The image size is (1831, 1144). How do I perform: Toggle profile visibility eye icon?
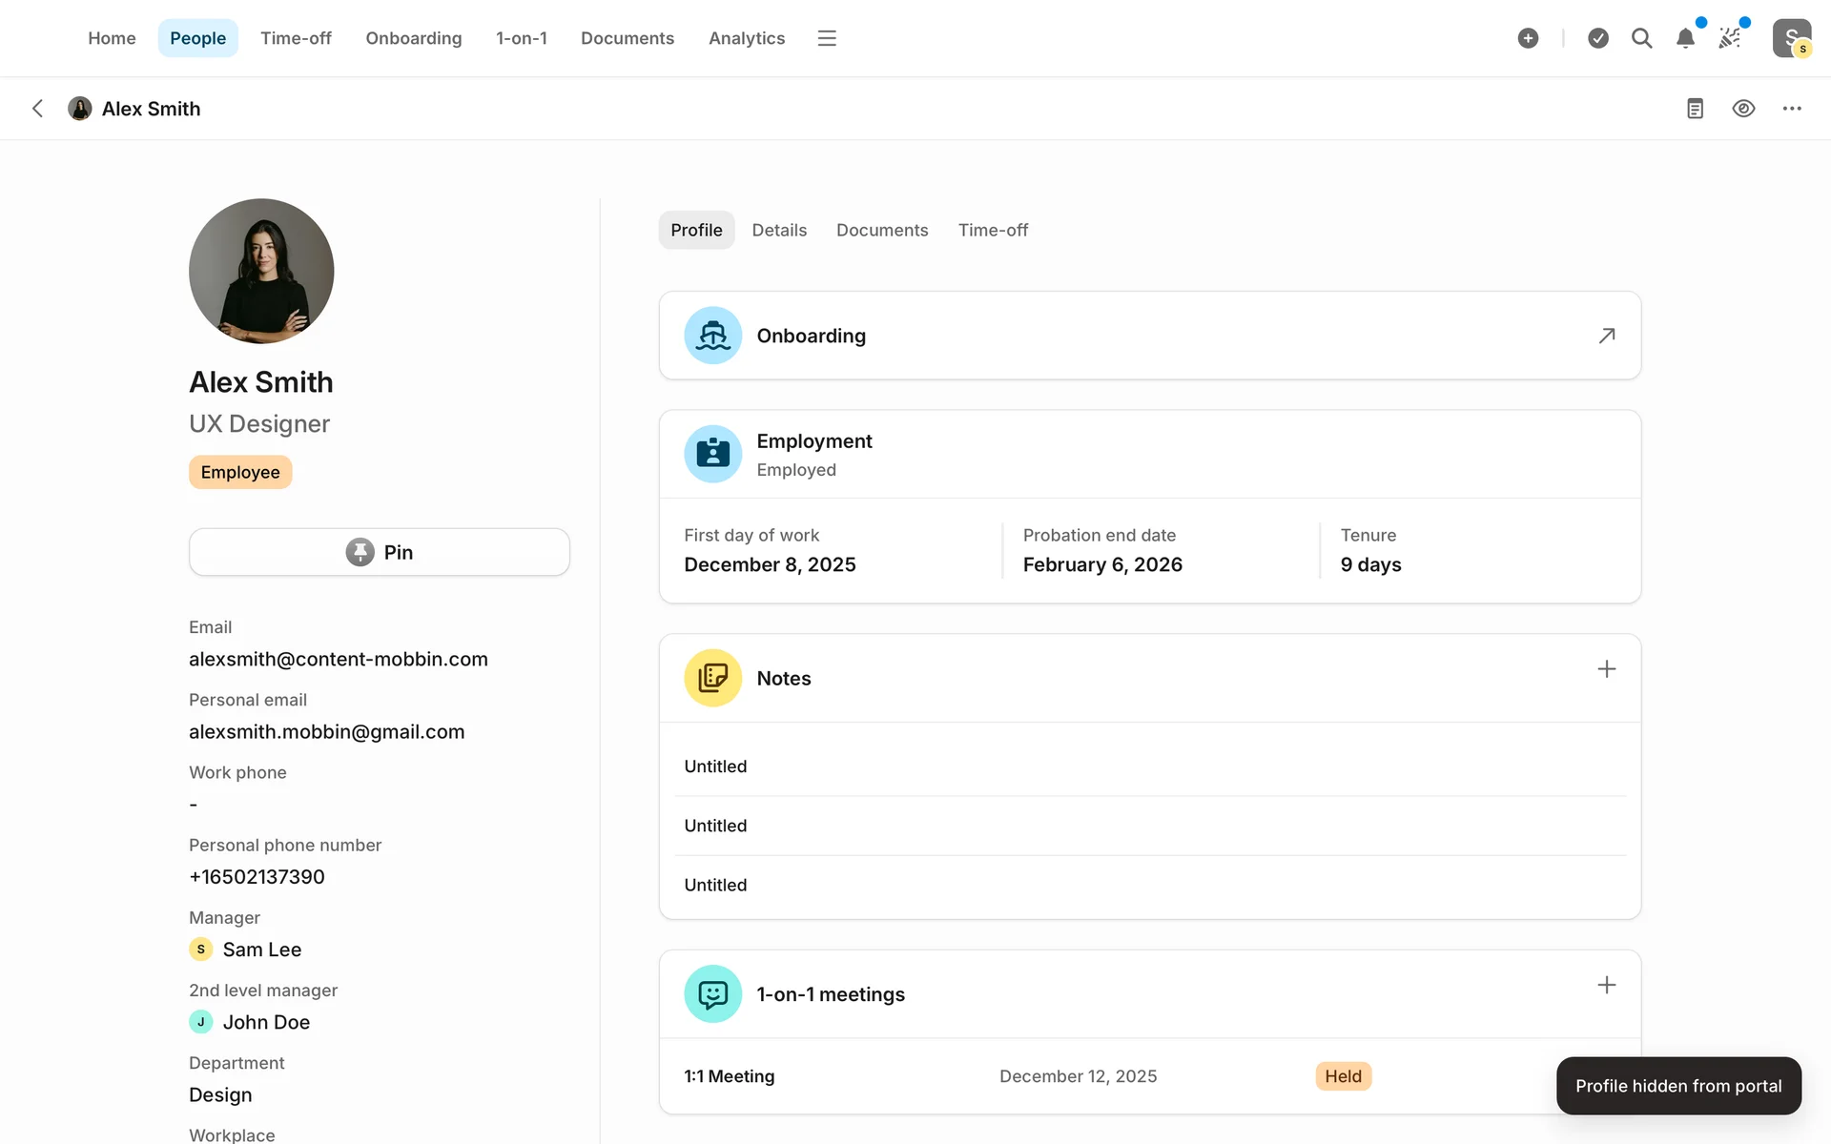[1743, 109]
